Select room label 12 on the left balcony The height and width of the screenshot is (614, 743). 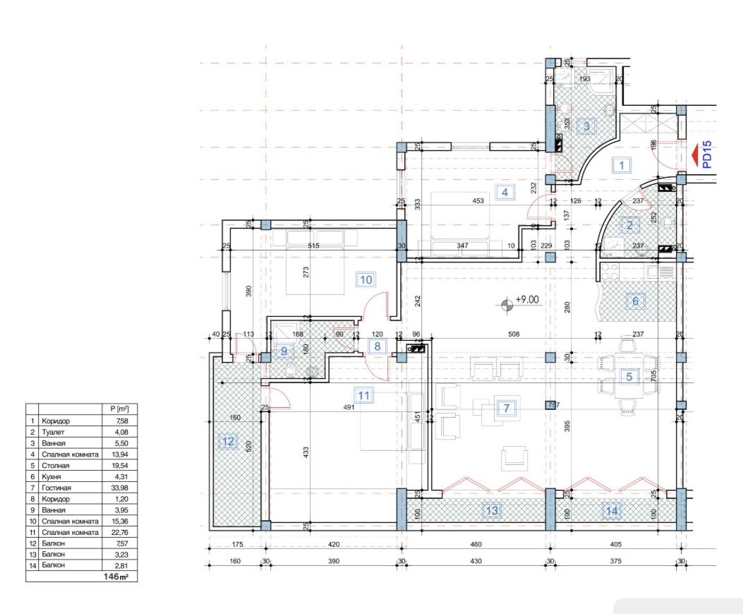pos(227,441)
